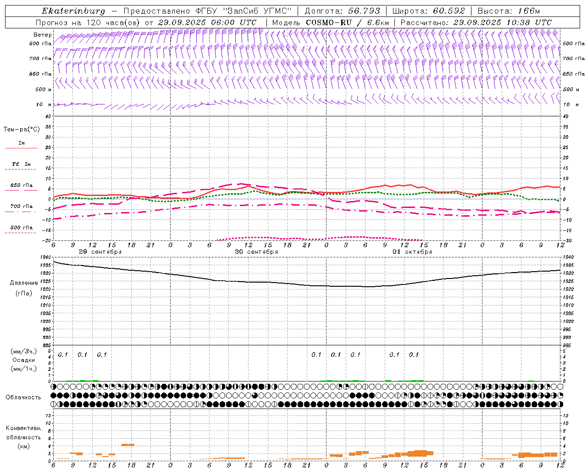
Task: Select the provider text ФГБУ "ЗапСиб УГМС"
Action: pos(244,11)
